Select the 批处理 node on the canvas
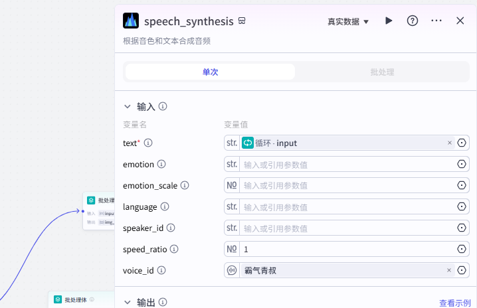The height and width of the screenshot is (308, 477). point(99,211)
